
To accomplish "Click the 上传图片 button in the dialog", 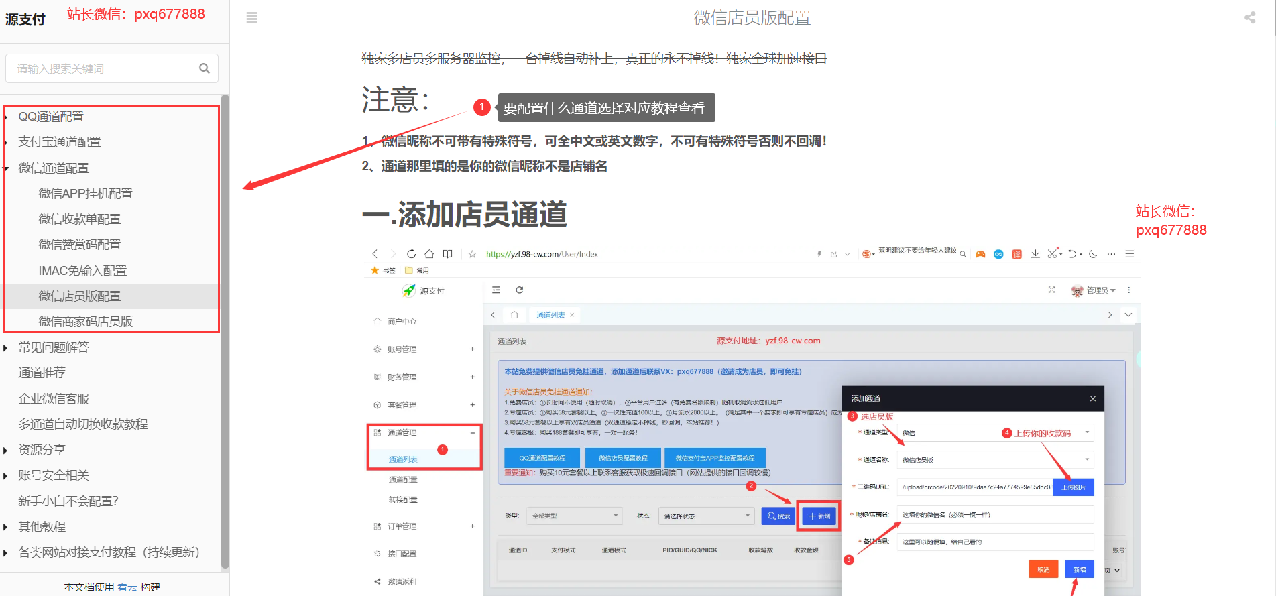I will 1074,487.
